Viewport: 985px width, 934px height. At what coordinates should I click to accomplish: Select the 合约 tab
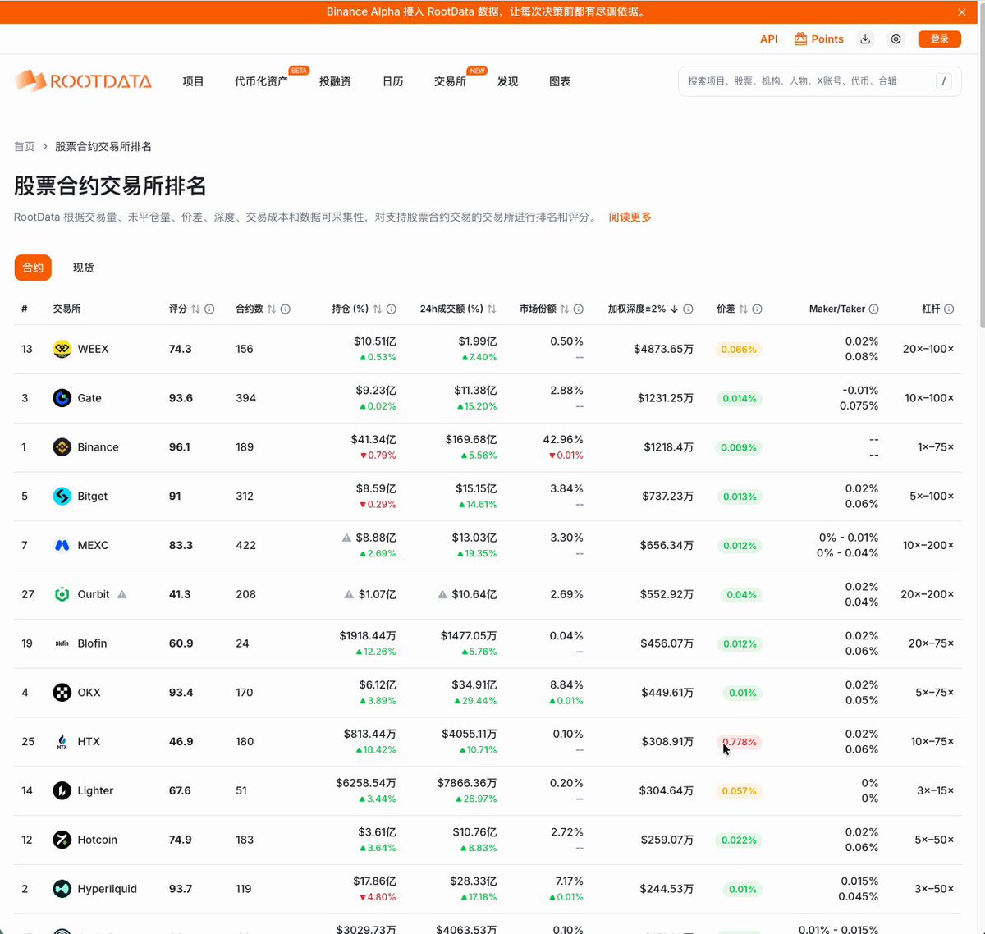point(33,268)
